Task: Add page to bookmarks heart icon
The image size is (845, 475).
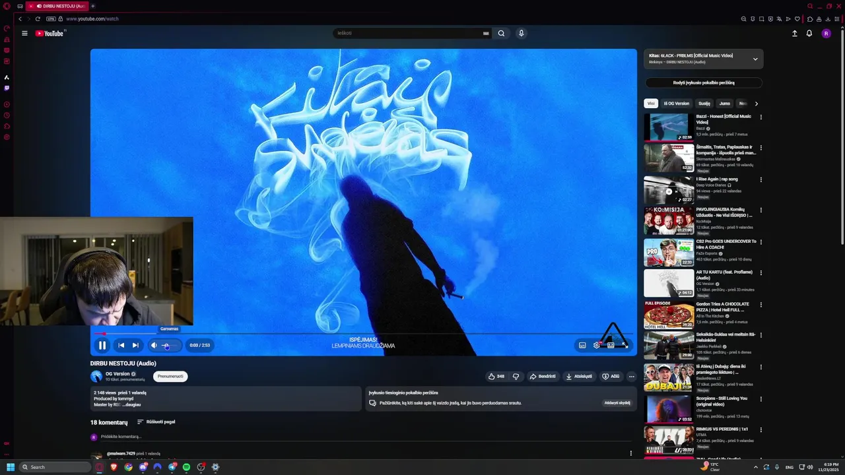Action: (x=797, y=18)
